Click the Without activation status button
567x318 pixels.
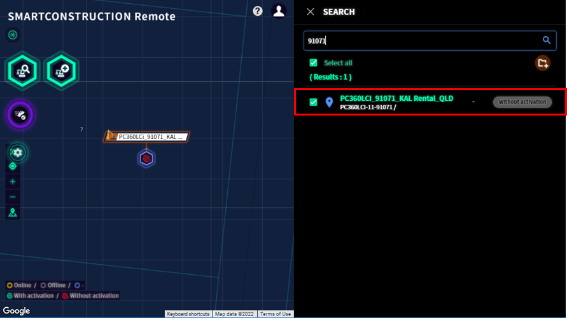522,102
